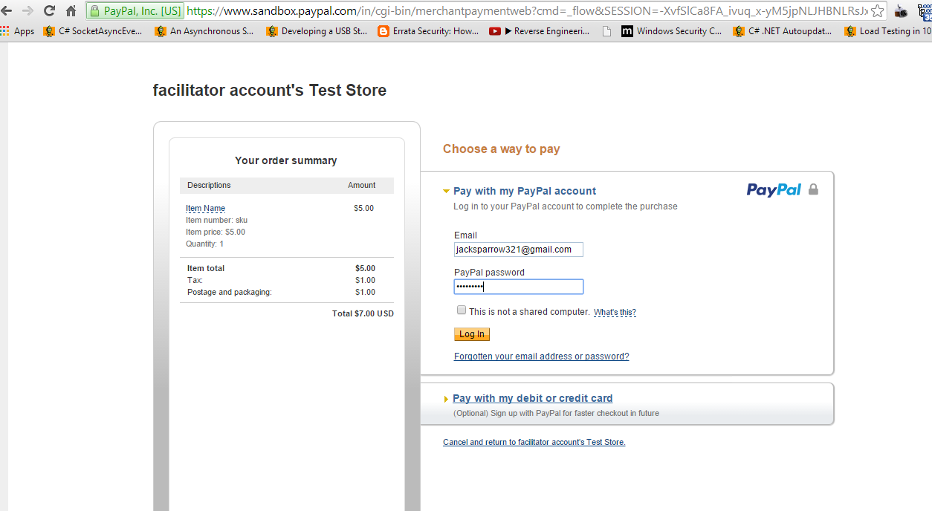Open the C# .NET Autoupdat... bookmark
Viewport: 932px width, 511px height.
[x=783, y=31]
